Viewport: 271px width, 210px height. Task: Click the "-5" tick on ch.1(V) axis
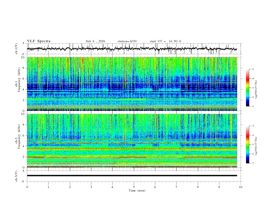point(23,54)
